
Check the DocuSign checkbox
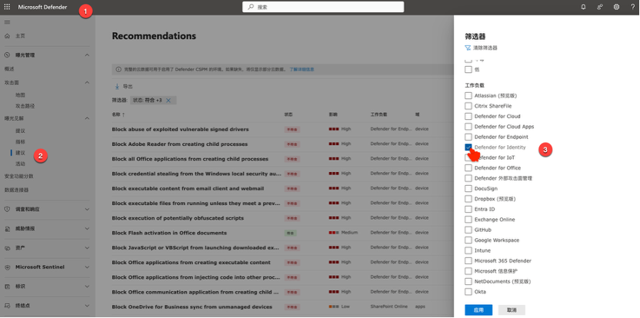tap(468, 189)
